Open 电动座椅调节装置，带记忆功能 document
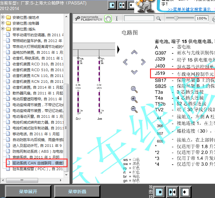Screen dimensions: 215x198 (38, 111)
